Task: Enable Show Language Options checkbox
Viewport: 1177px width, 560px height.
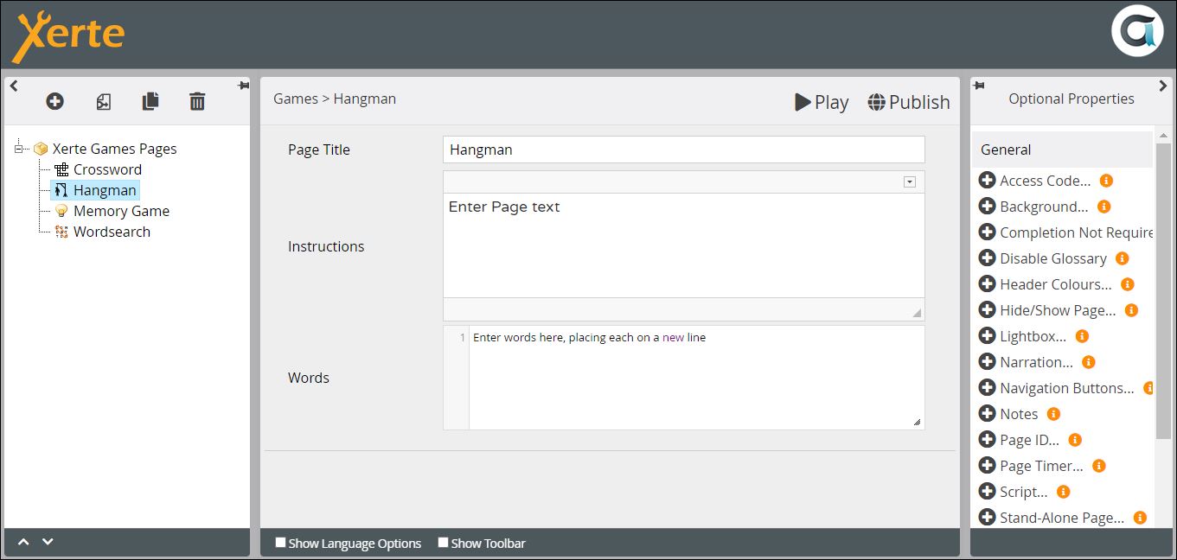Action: tap(280, 543)
